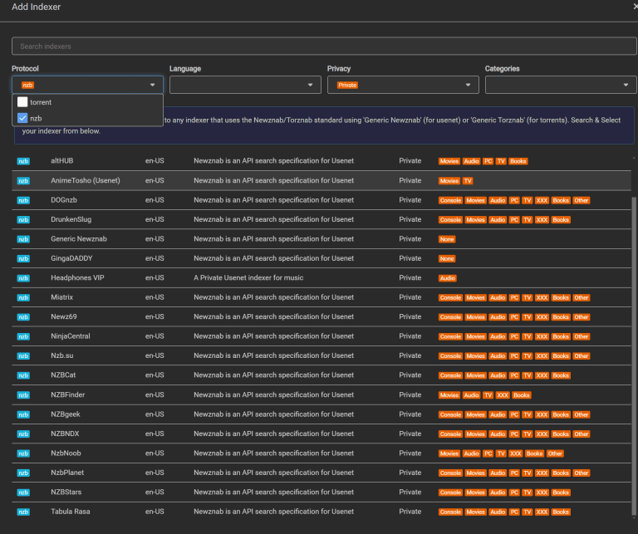The height and width of the screenshot is (534, 638).
Task: Click the nzb protocol tag in Protocol filter
Action: tap(27, 85)
